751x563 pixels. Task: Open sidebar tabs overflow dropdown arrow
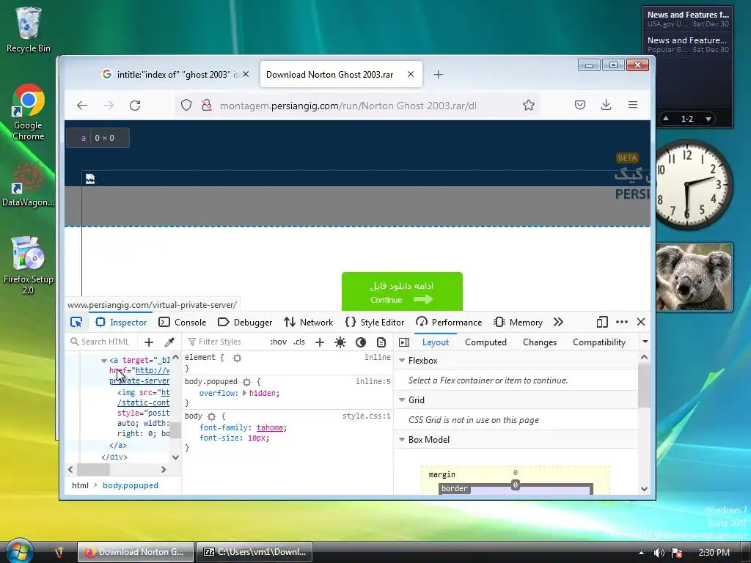[x=645, y=342]
